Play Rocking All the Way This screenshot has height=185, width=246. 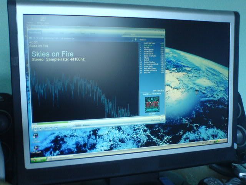151,71
